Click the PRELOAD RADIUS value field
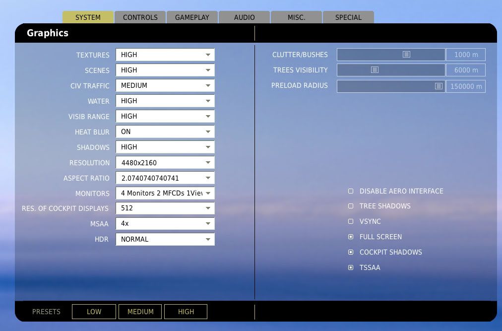Viewport: 502px width, 331px height. (x=465, y=86)
